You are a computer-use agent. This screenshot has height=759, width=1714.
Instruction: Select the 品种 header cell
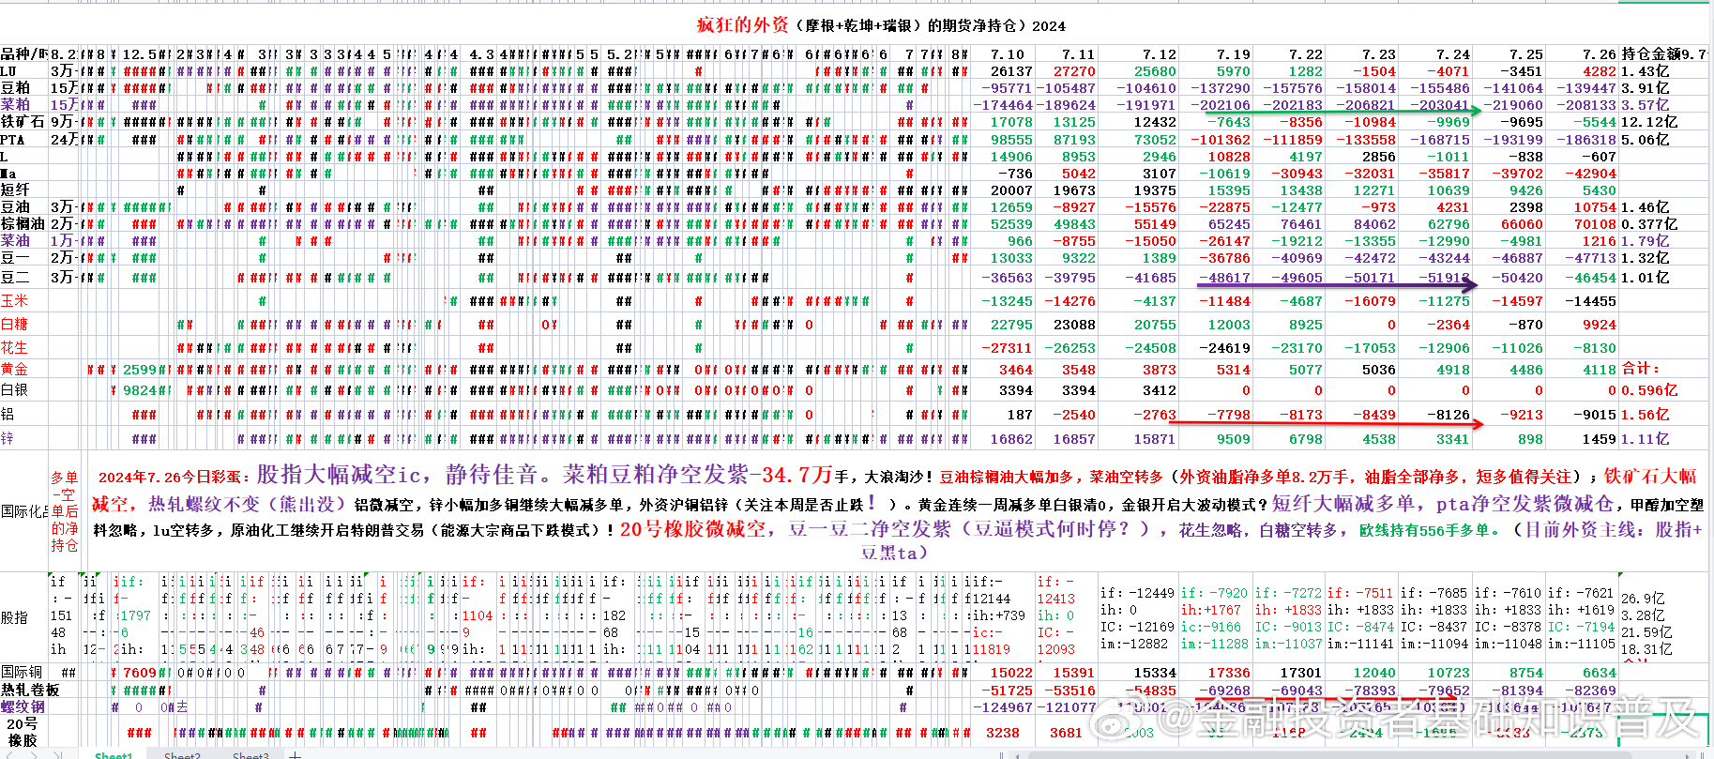click(x=24, y=54)
